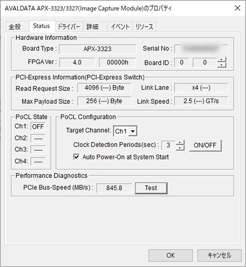The image size is (246, 267).
Task: Click the Max Payload Size 256 field
Action: pyautogui.click(x=104, y=101)
